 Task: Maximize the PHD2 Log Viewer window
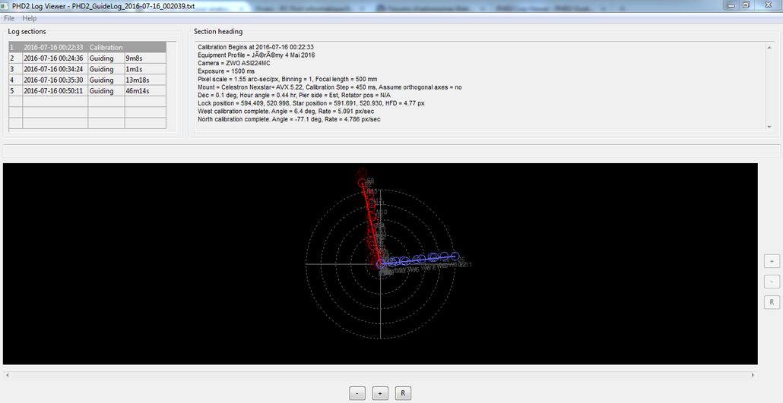[746, 5]
